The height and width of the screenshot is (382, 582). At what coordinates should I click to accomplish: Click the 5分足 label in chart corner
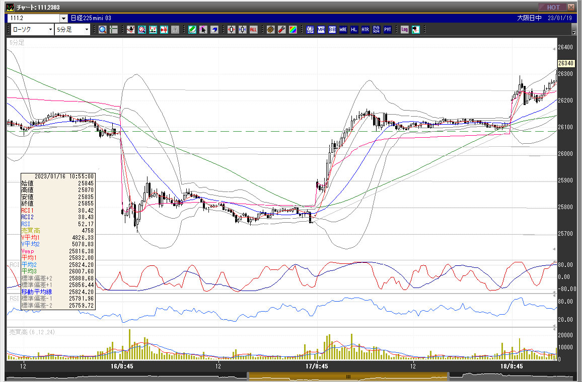[x=17, y=43]
